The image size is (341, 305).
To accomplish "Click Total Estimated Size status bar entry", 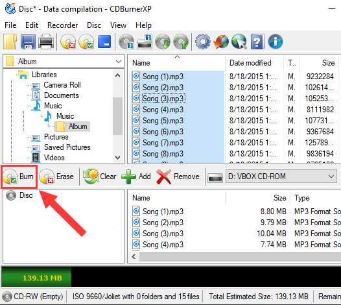I will [259, 297].
